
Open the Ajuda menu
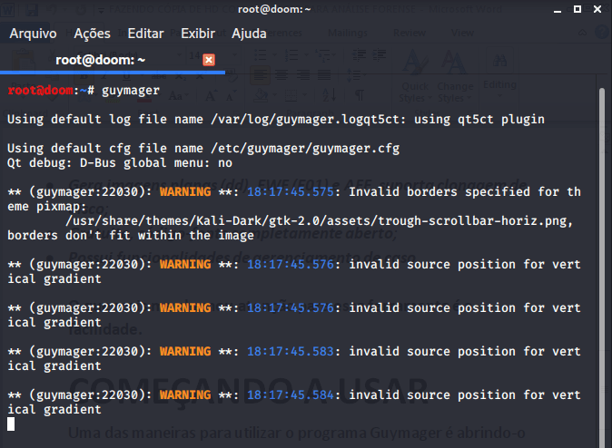(x=249, y=34)
